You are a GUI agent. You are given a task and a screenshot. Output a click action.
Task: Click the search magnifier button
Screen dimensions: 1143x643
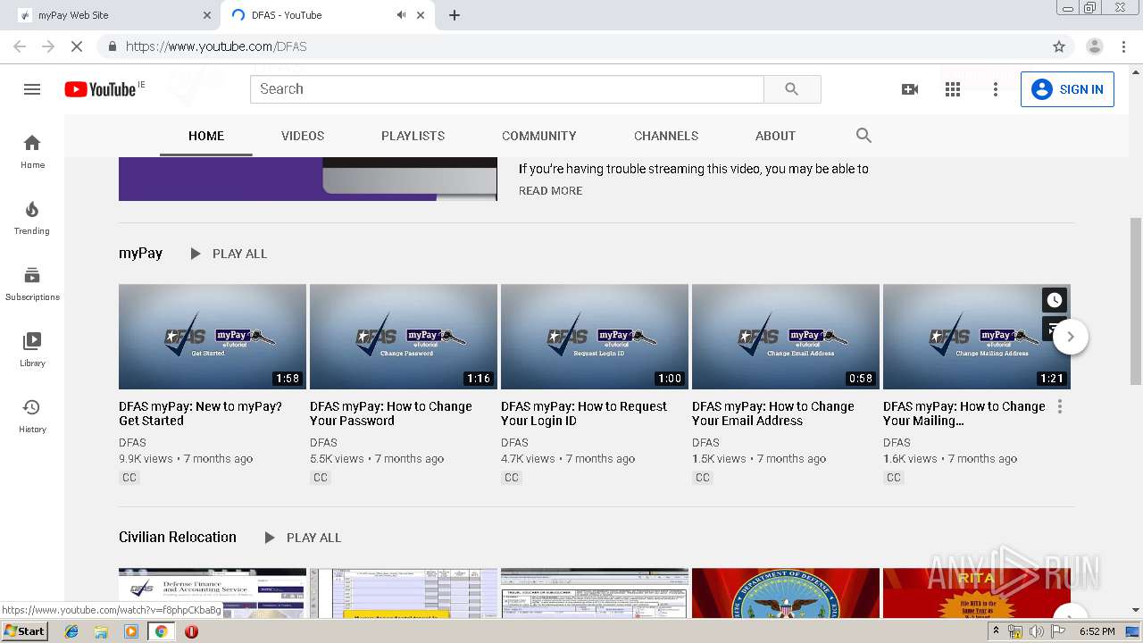click(x=792, y=89)
